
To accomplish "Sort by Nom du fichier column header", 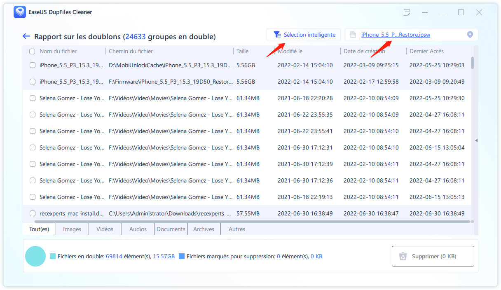I will coord(58,51).
